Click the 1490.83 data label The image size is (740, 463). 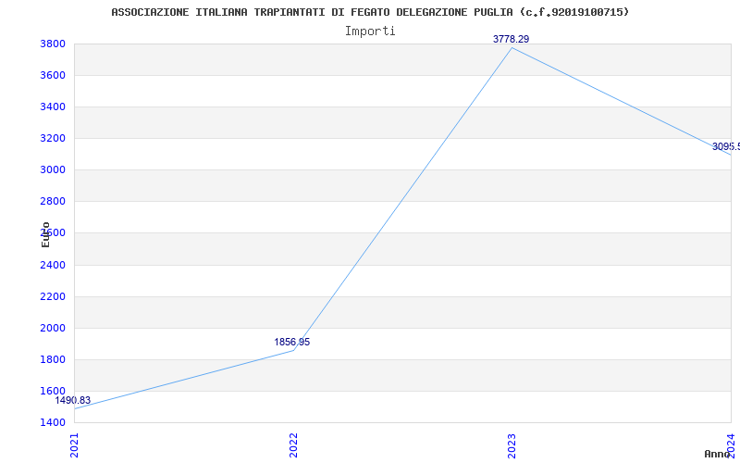click(73, 401)
